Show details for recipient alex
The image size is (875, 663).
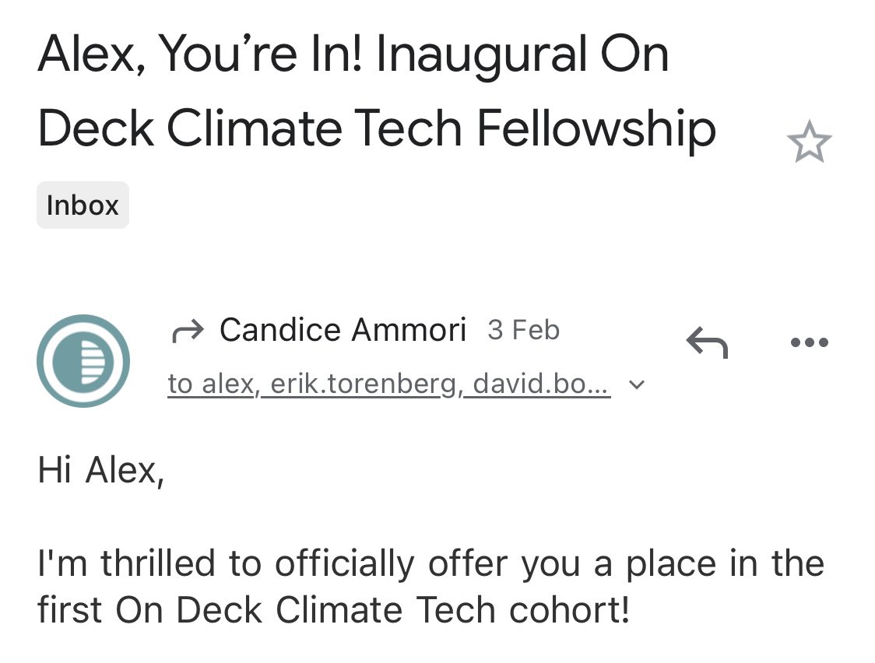point(227,384)
